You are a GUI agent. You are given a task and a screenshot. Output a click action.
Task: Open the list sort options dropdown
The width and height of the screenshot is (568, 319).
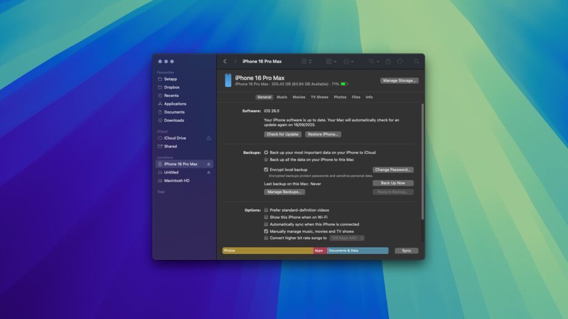pos(373,61)
